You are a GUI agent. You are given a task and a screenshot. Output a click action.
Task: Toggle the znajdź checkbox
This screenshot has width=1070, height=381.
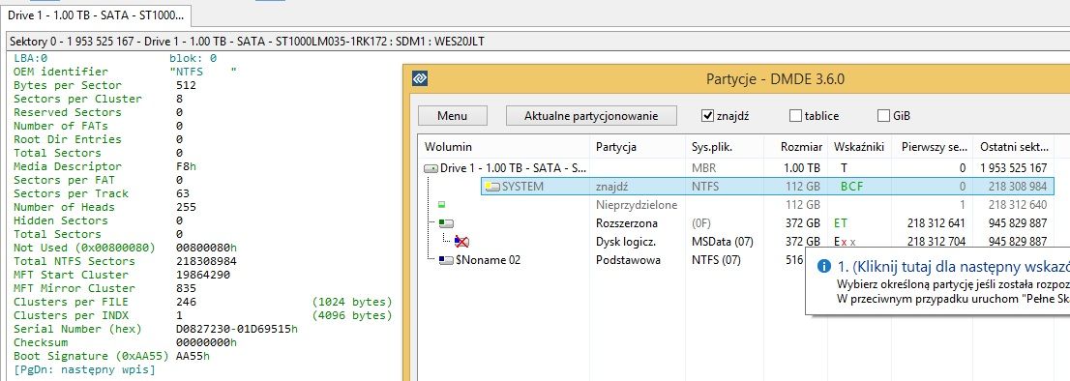[x=707, y=116]
